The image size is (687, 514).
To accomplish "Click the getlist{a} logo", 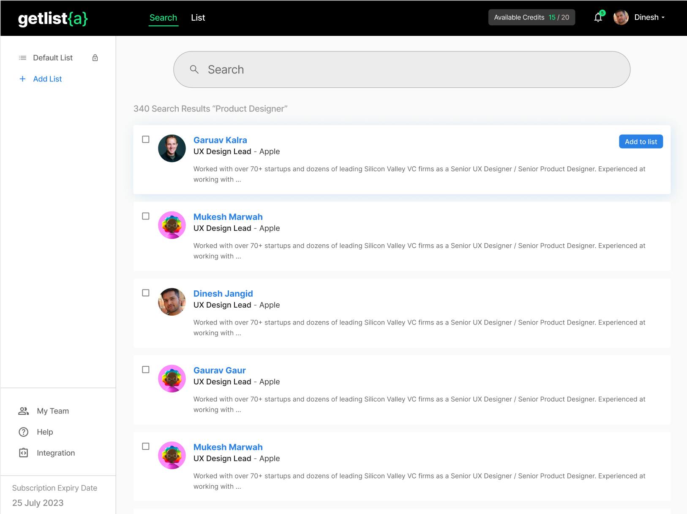I will click(x=53, y=18).
